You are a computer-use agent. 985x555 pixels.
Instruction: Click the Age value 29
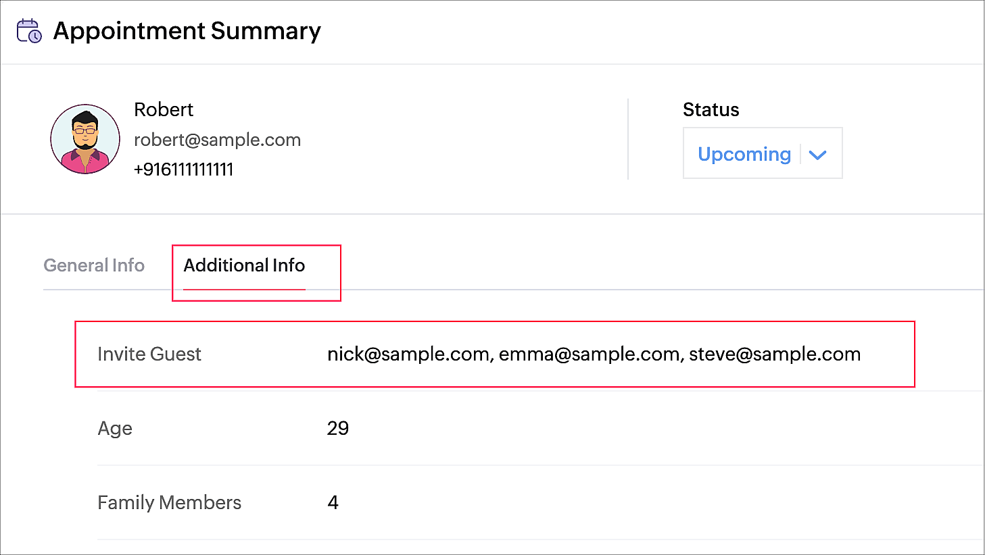point(338,429)
